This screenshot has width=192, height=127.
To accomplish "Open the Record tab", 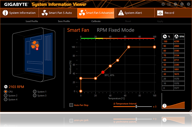I will [173, 13].
